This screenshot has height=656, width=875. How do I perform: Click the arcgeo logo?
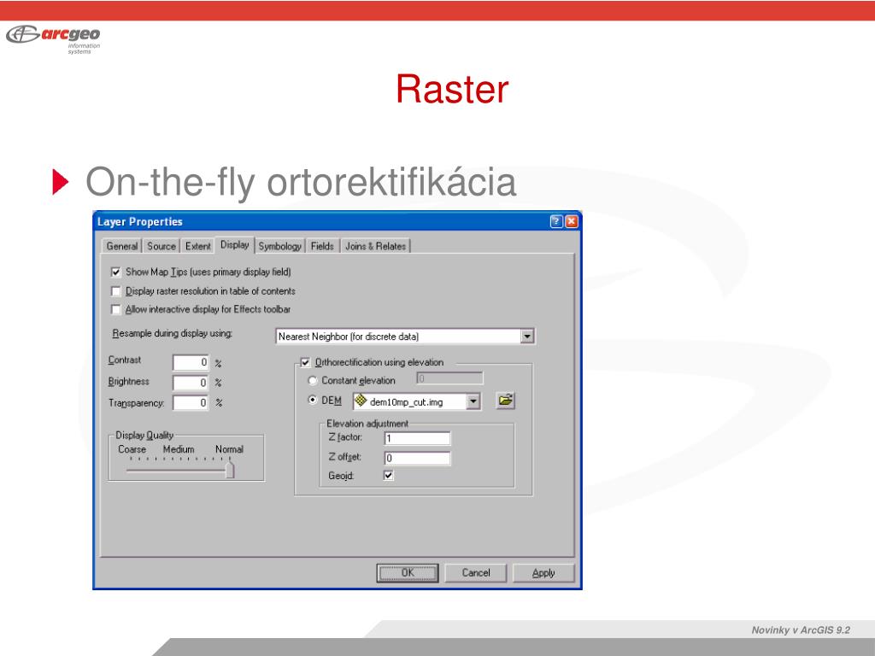click(53, 38)
